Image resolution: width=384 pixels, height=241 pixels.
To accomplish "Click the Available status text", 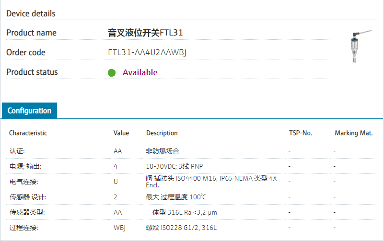I will tap(140, 72).
